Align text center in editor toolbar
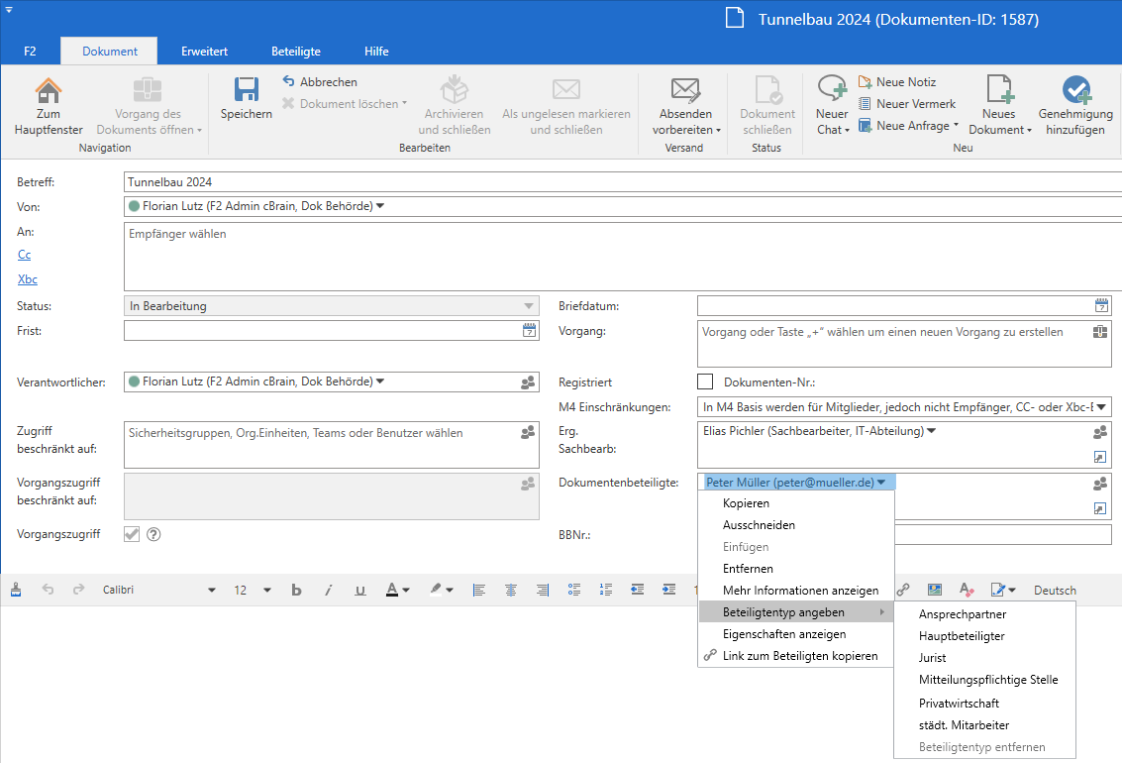 tap(511, 591)
